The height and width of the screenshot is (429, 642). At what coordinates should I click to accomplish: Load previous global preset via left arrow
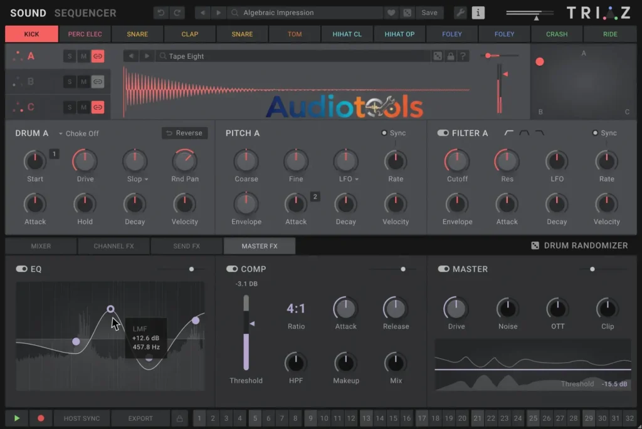click(x=203, y=13)
